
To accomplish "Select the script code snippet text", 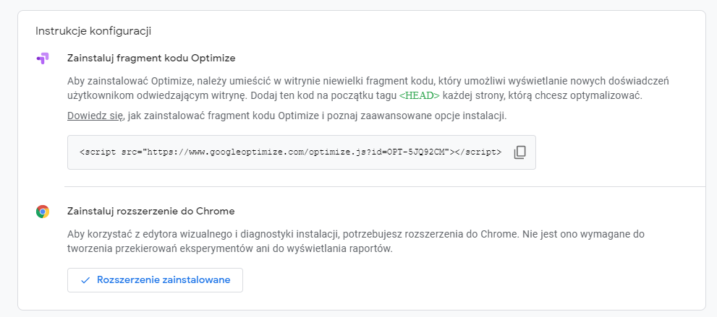I will (x=290, y=152).
